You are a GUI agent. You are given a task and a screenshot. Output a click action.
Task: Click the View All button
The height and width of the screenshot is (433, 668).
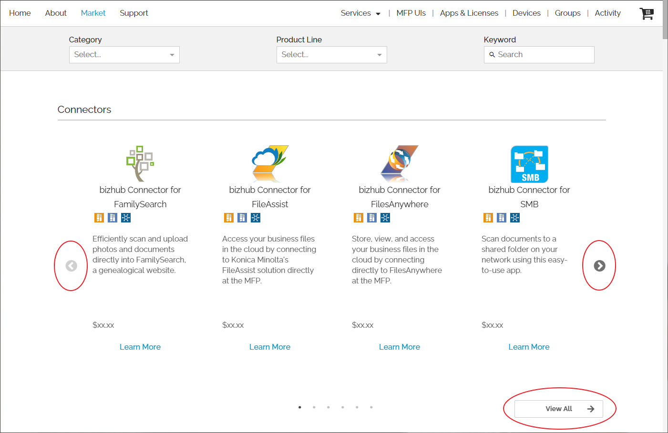click(x=559, y=409)
